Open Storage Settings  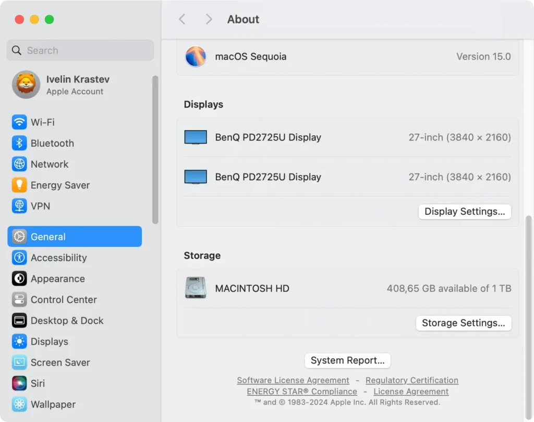pyautogui.click(x=463, y=323)
